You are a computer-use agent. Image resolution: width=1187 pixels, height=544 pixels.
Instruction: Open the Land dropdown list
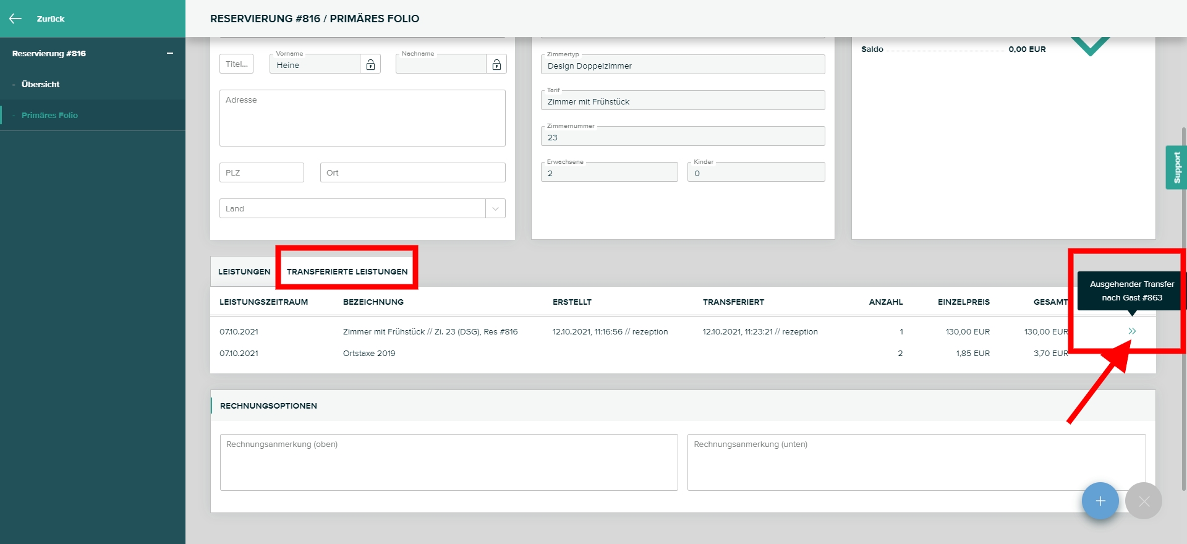tap(495, 209)
